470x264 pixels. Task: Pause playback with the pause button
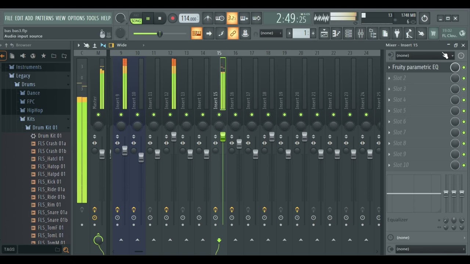[148, 18]
